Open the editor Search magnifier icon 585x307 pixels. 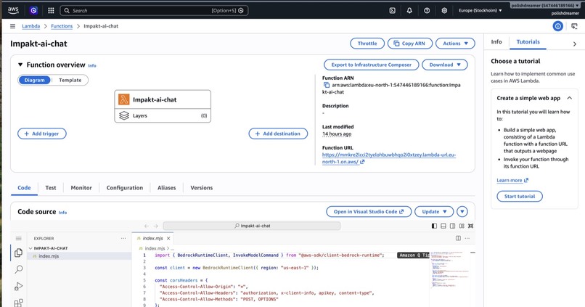pyautogui.click(x=18, y=269)
